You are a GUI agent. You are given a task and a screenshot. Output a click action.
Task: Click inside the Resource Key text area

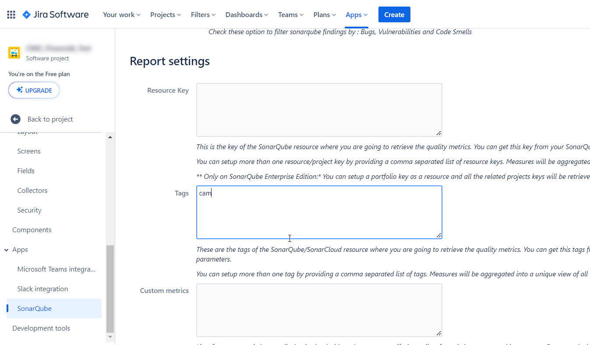point(319,110)
